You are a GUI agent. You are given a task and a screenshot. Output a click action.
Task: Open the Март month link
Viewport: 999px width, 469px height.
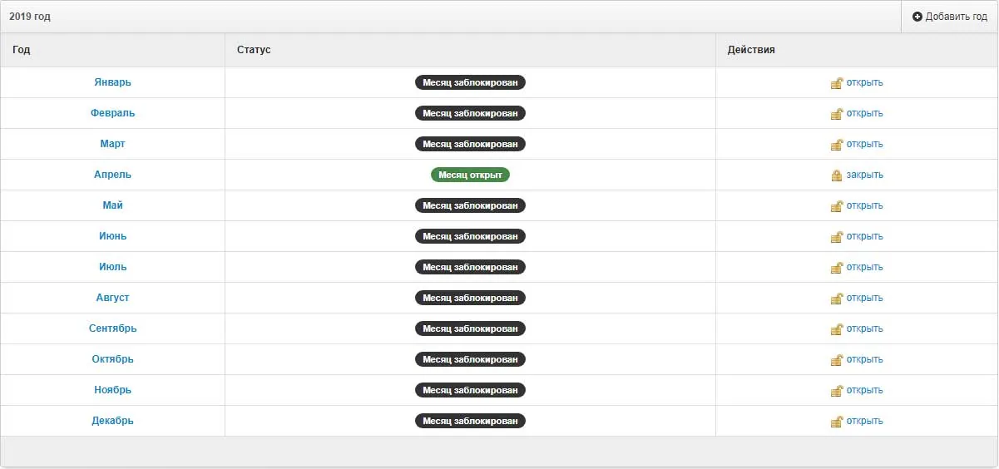112,144
